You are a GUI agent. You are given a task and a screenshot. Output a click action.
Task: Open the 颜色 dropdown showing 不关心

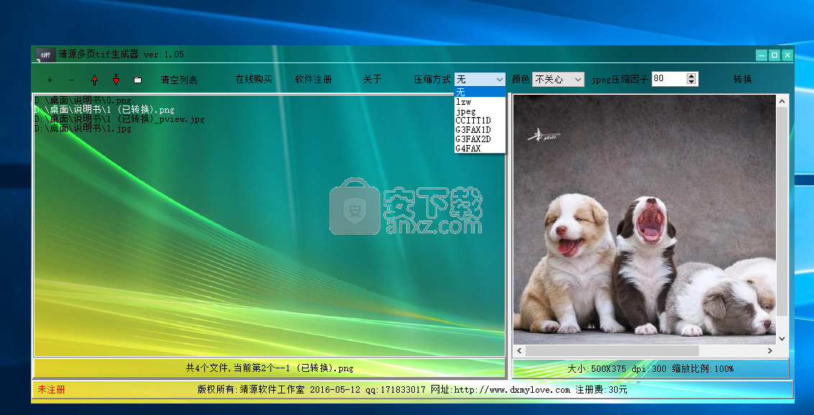[x=559, y=79]
